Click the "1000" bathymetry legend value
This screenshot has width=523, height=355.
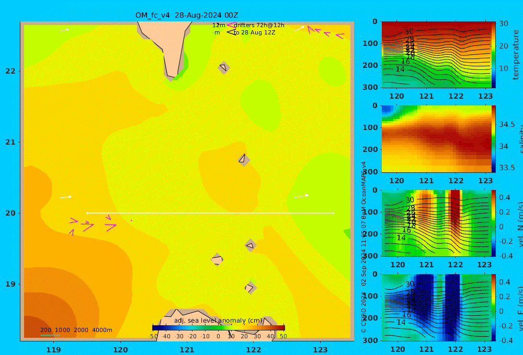coord(62,330)
